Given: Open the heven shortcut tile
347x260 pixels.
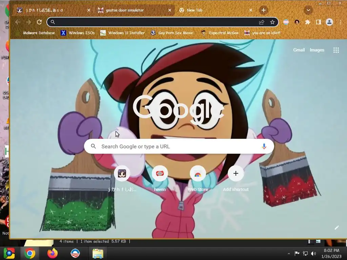Looking at the screenshot, I should click(x=160, y=178).
